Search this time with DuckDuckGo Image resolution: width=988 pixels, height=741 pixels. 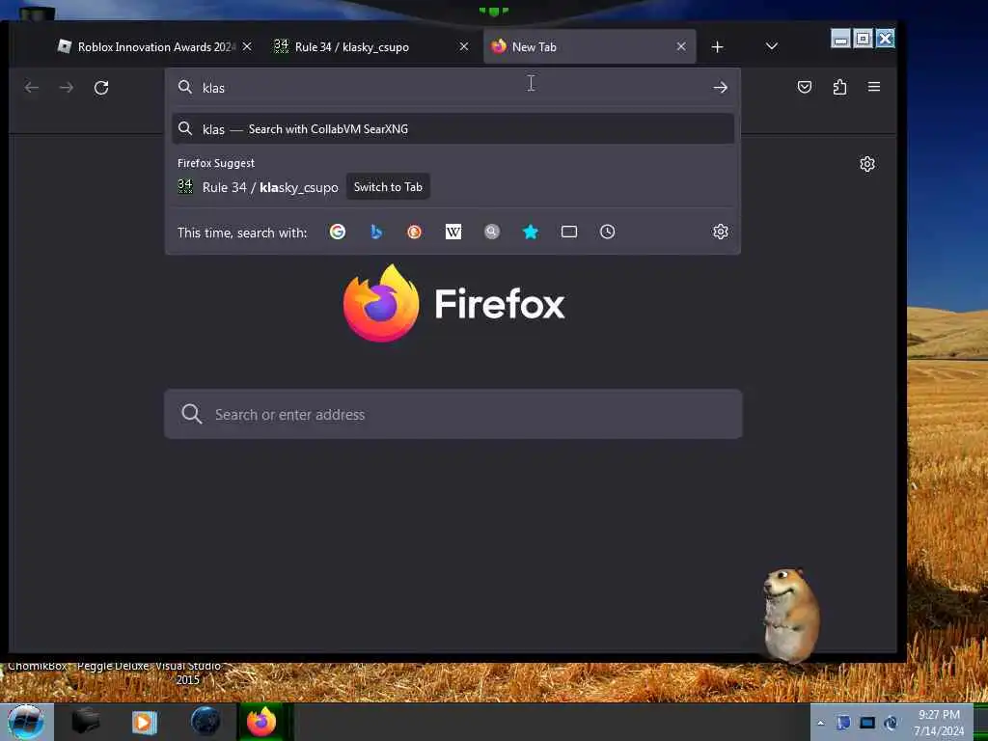coord(415,232)
